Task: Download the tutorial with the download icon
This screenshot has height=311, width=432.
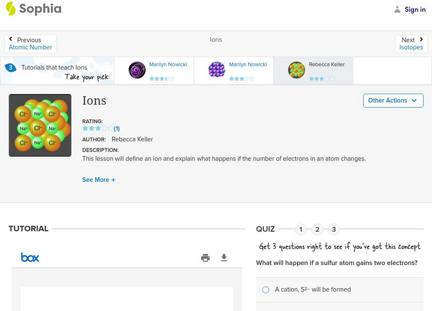Action: 224,258
